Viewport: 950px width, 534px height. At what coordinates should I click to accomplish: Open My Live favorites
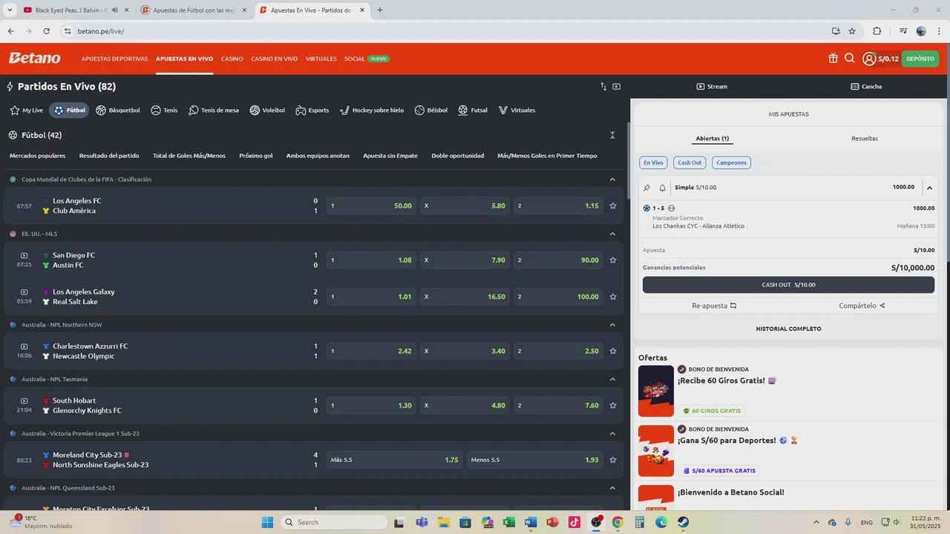coord(27,110)
